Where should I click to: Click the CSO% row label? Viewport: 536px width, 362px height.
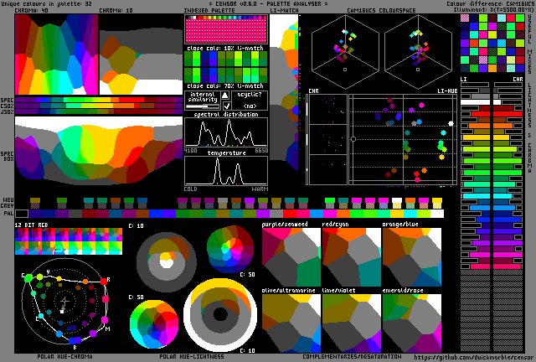[x=7, y=106]
